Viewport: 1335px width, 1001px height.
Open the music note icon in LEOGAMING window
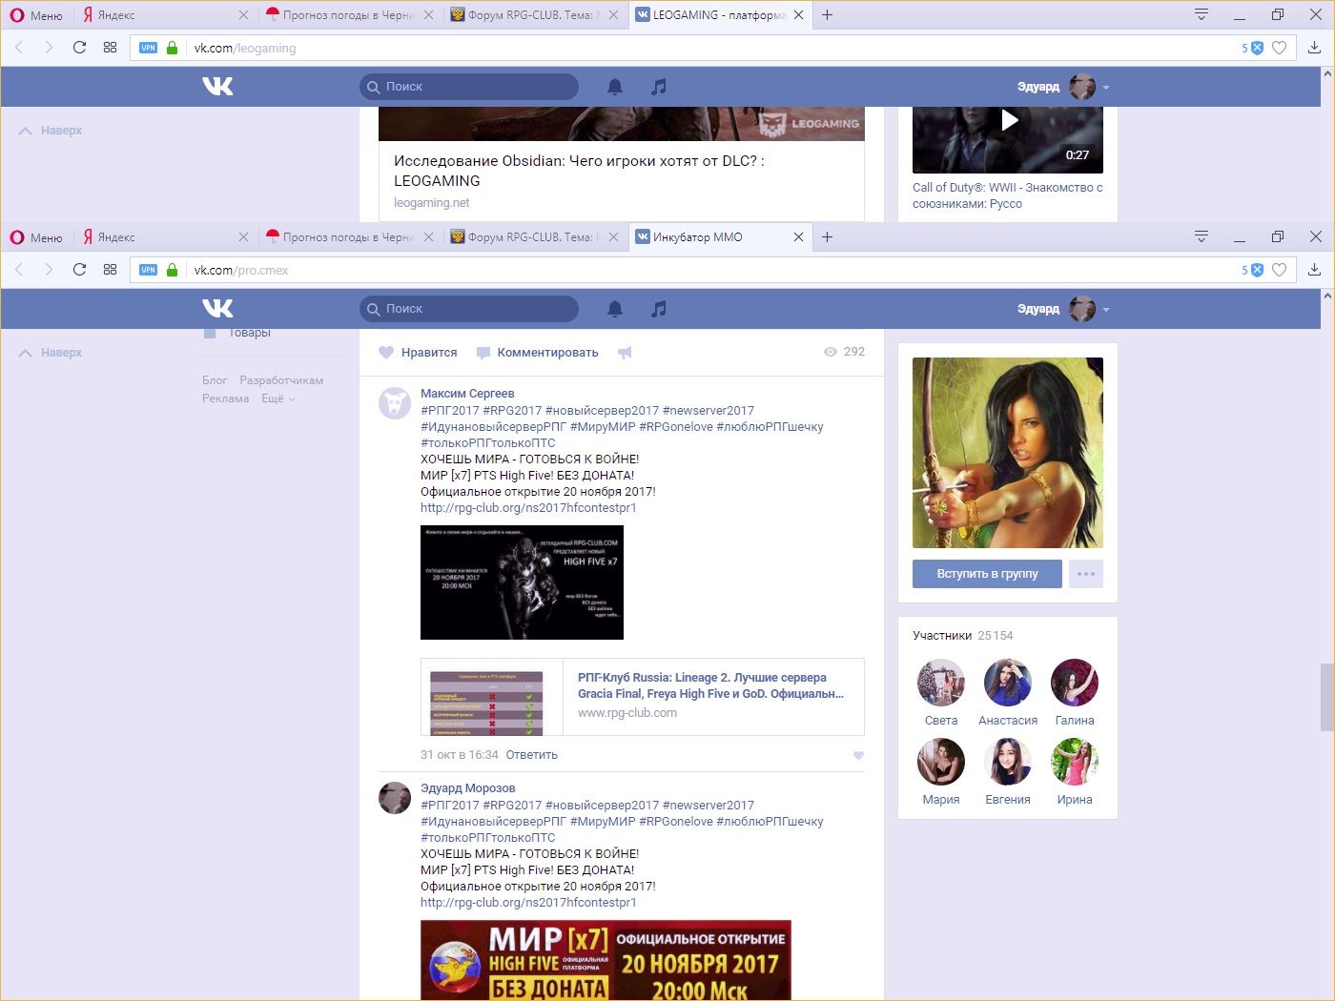tap(658, 87)
